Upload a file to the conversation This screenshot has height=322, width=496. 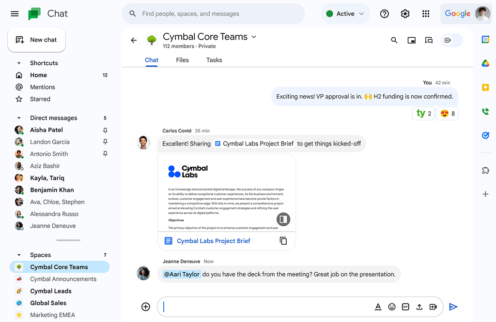click(419, 307)
